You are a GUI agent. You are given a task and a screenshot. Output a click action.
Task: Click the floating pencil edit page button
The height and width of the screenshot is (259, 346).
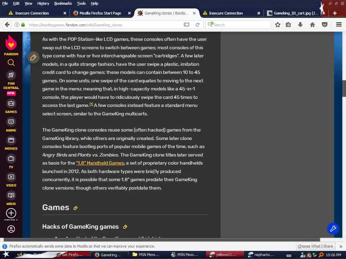(x=33, y=58)
